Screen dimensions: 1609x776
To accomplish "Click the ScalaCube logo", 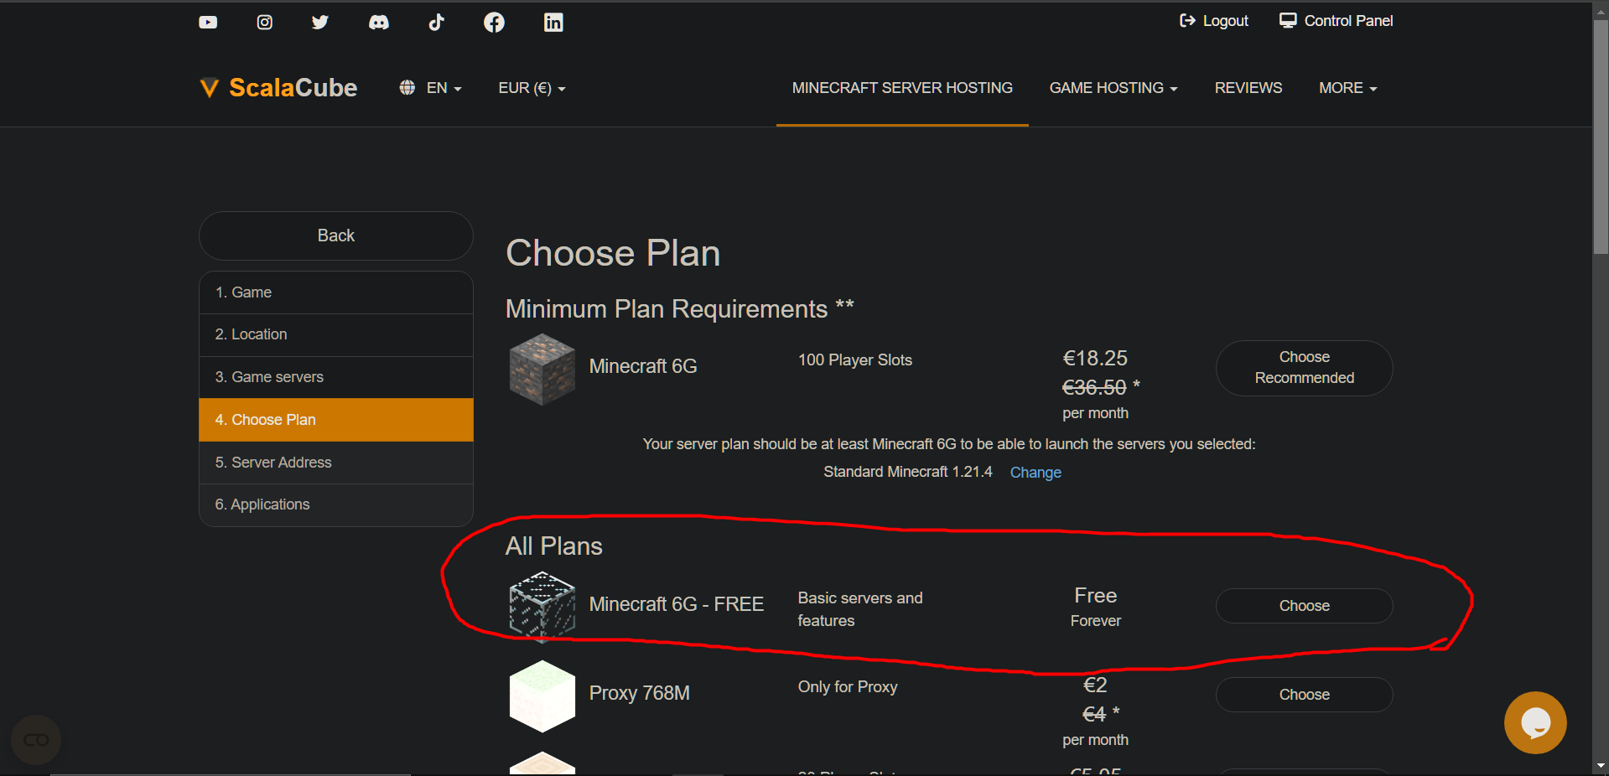I will pyautogui.click(x=278, y=88).
